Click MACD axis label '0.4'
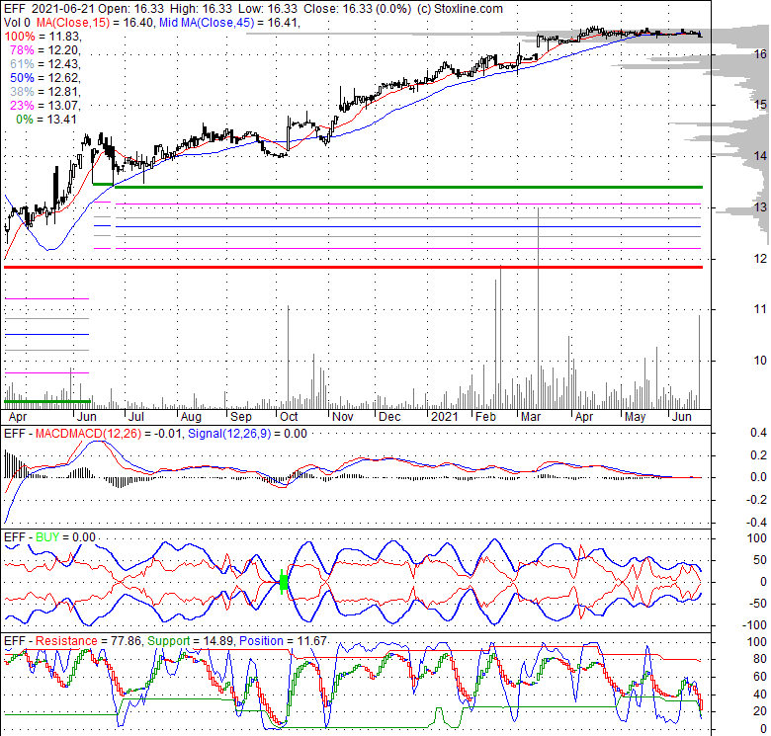The height and width of the screenshot is (736, 771). click(758, 433)
